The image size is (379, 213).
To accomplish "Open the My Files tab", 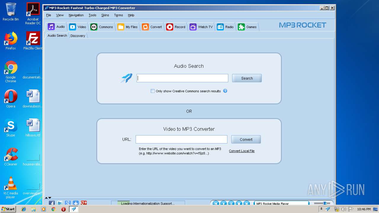I will tap(128, 27).
